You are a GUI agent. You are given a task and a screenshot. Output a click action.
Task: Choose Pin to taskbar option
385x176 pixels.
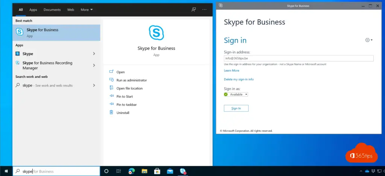pos(126,104)
